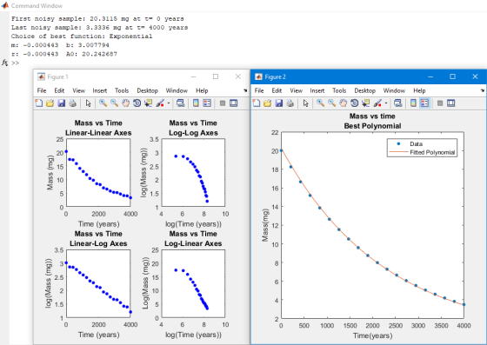Open Insert menu in Figure 2
Image resolution: width=487 pixels, height=345 pixels.
(317, 90)
